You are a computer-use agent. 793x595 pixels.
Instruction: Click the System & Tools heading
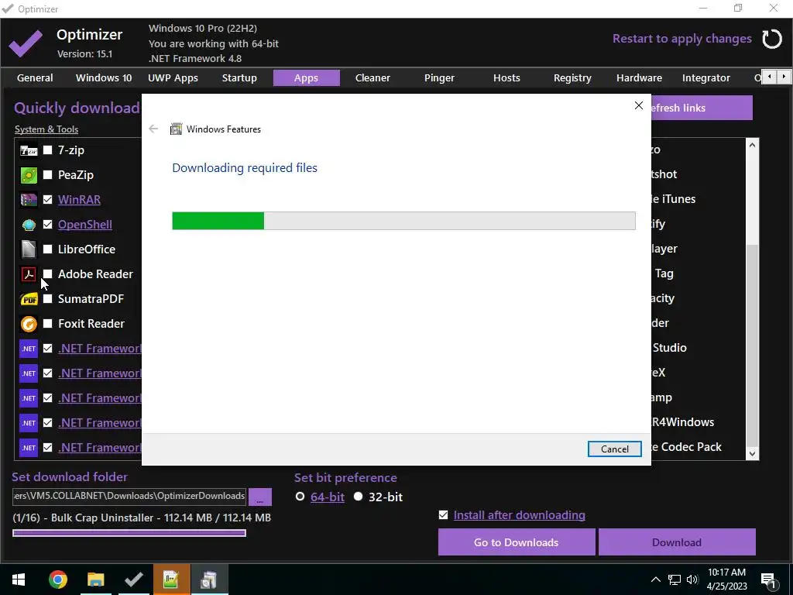[46, 129]
